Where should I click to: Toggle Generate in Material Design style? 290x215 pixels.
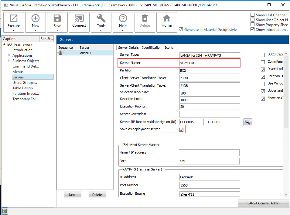[x=181, y=30]
